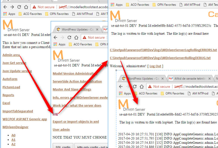Click forward arrow in top-left browser window
This screenshot has width=218, height=148.
12,7
